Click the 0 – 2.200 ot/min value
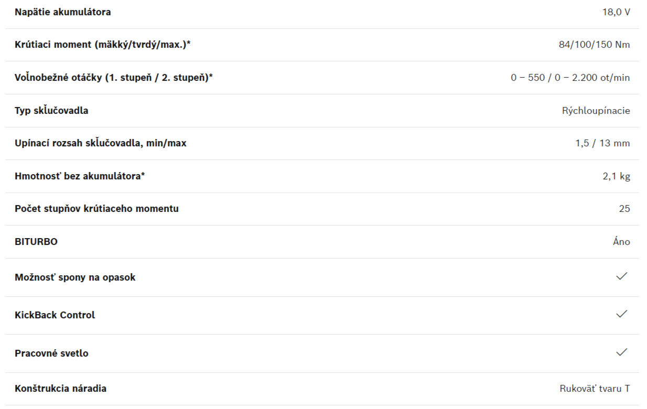Image resolution: width=647 pixels, height=409 pixels. point(592,78)
